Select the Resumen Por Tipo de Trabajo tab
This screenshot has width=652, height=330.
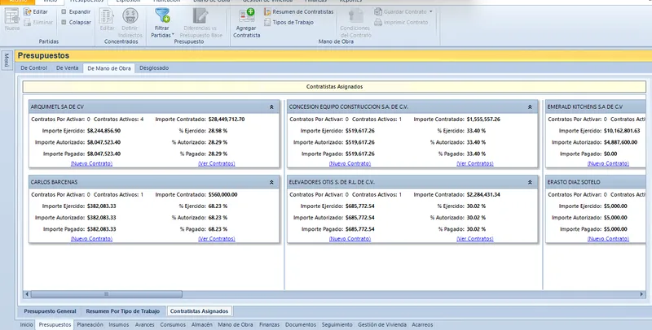coord(123,311)
